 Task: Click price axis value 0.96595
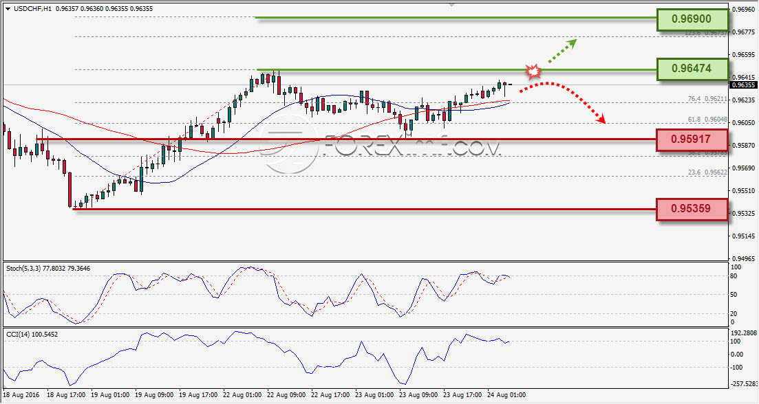pyautogui.click(x=745, y=55)
